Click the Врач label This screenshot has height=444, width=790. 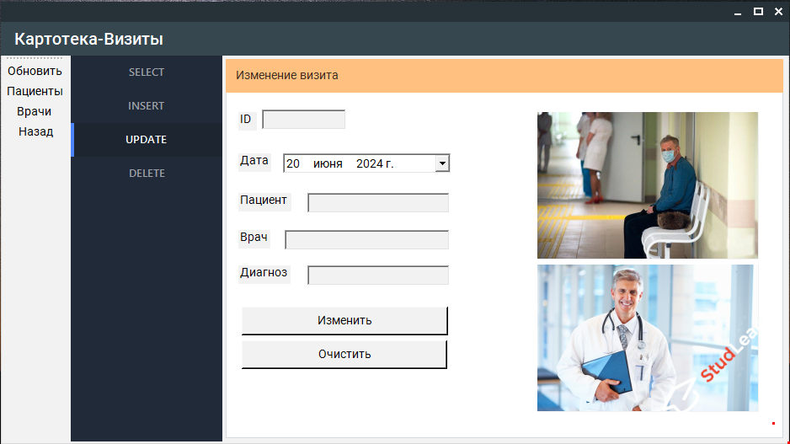click(x=254, y=238)
